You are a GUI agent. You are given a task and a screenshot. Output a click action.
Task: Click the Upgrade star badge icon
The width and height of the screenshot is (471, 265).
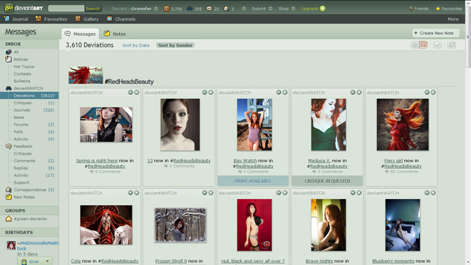(x=322, y=8)
